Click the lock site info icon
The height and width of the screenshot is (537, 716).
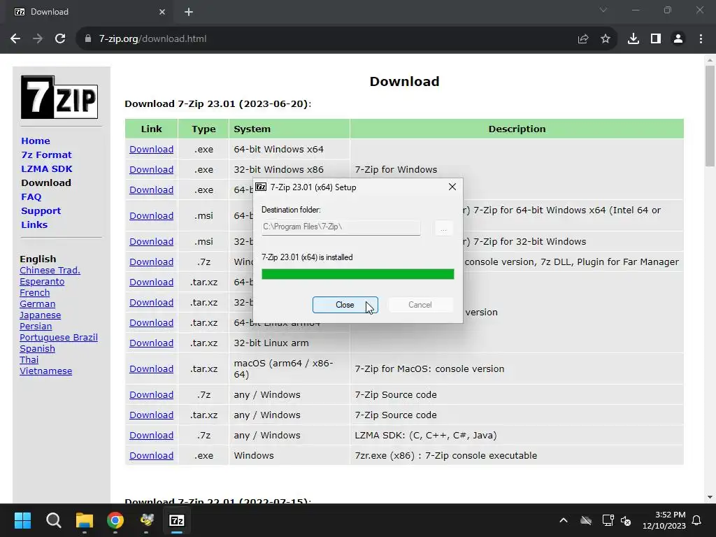pos(88,39)
